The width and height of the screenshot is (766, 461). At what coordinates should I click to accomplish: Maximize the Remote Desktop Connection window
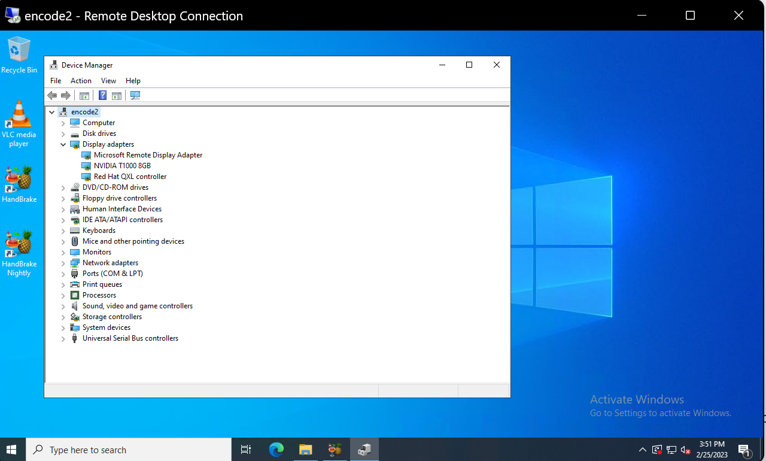[x=690, y=16]
